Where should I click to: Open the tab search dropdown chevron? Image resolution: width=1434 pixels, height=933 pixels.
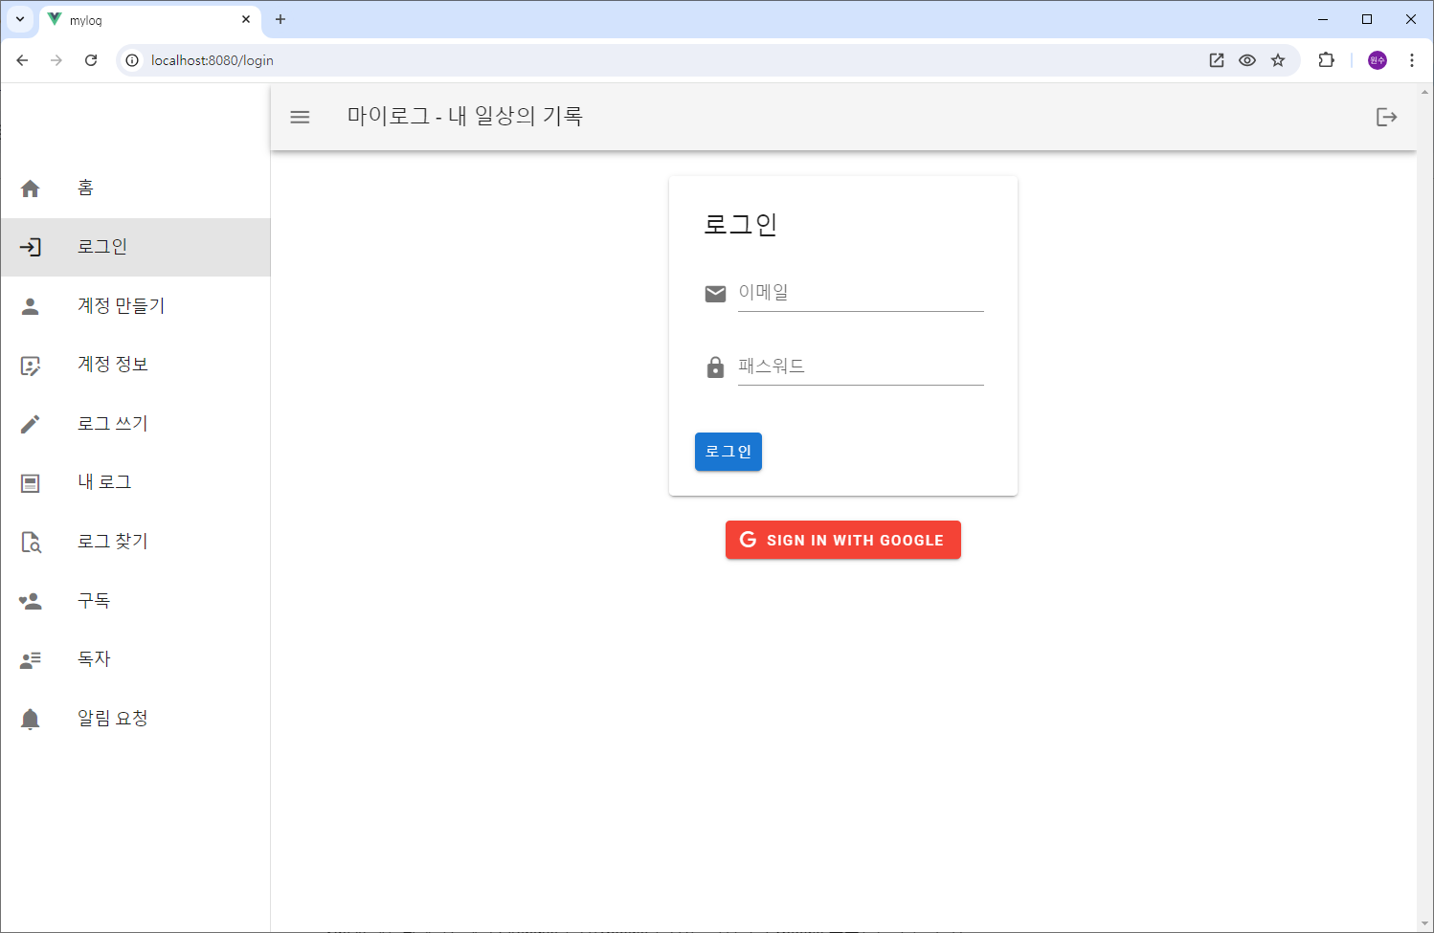tap(19, 19)
